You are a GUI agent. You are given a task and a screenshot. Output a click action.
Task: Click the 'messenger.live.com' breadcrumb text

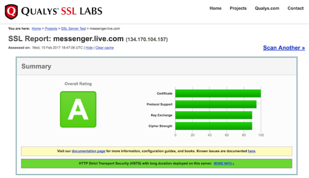105,29
